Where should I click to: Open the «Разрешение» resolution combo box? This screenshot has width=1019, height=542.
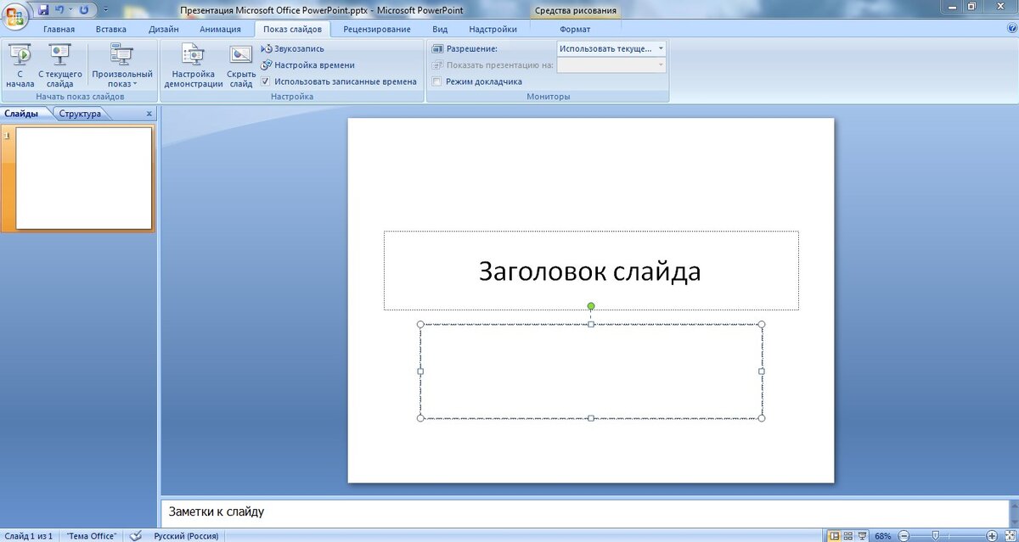pyautogui.click(x=611, y=48)
